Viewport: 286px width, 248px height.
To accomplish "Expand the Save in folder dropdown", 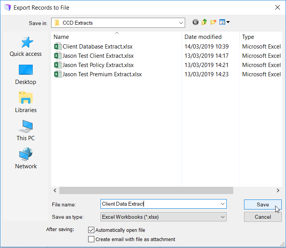I will click(x=181, y=23).
